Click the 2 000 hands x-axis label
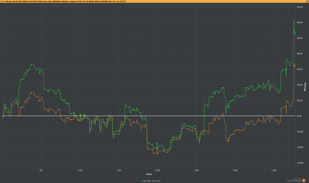Image resolution: width=309 pixels, height=183 pixels. (x=157, y=170)
